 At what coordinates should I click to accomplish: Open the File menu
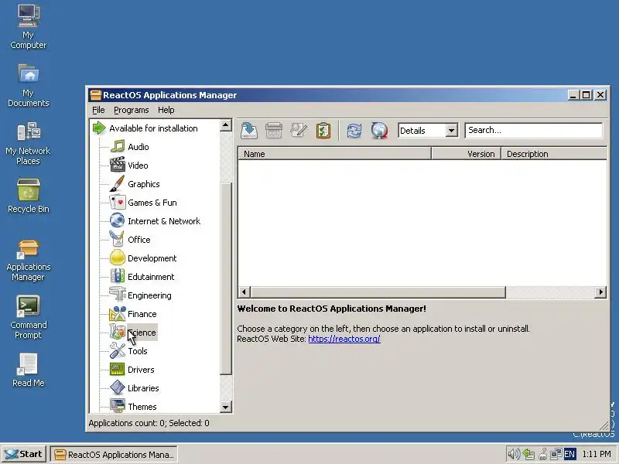(98, 110)
